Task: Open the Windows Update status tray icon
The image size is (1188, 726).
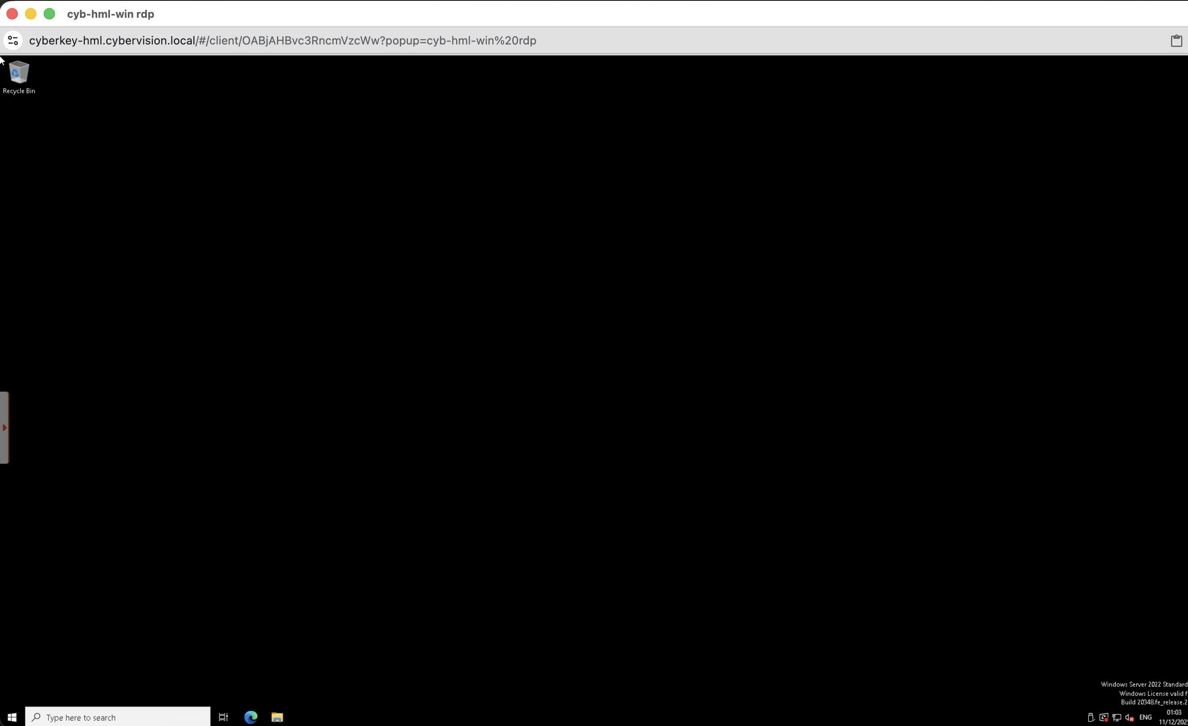Action: click(x=1103, y=718)
